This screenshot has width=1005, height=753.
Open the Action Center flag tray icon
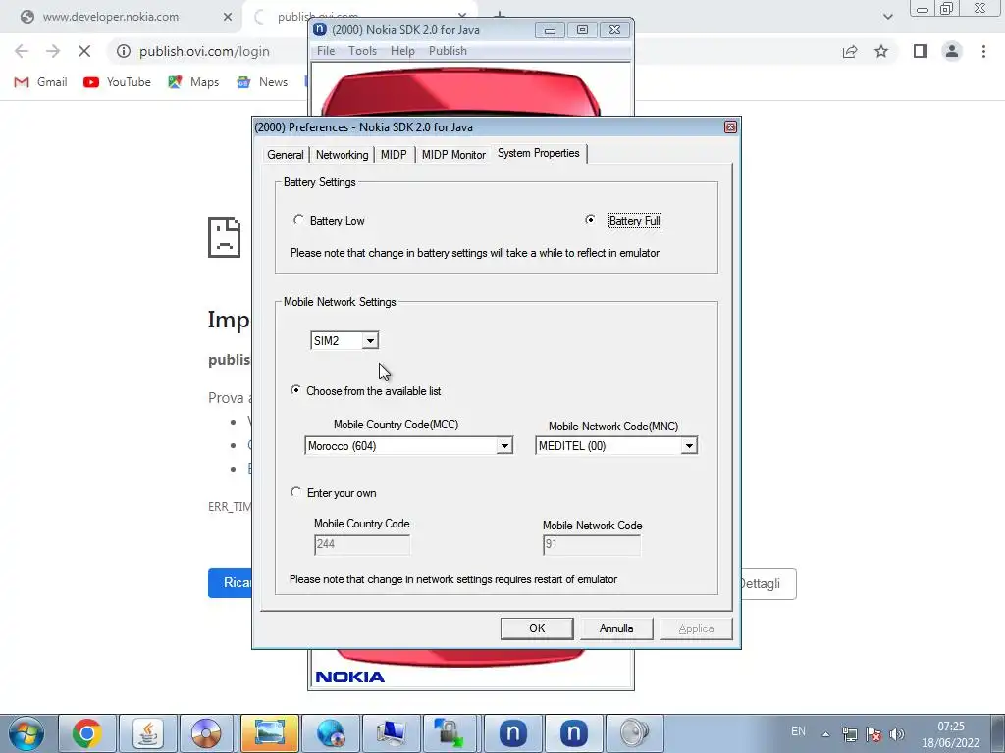click(x=873, y=734)
